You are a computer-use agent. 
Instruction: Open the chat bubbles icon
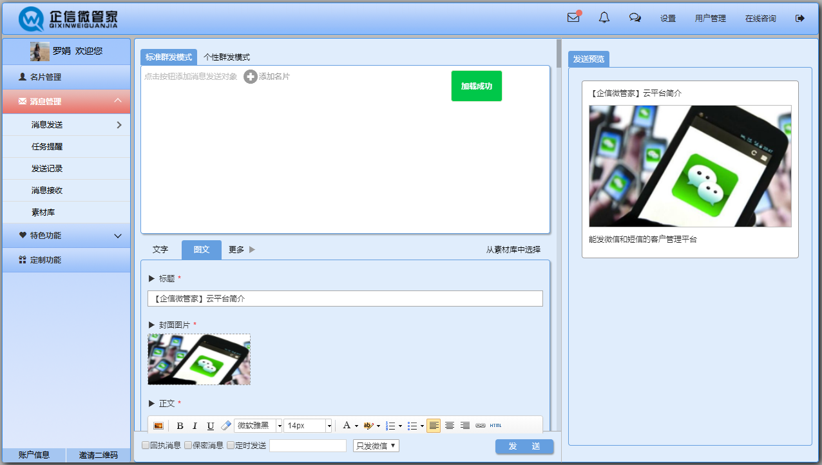tap(635, 18)
